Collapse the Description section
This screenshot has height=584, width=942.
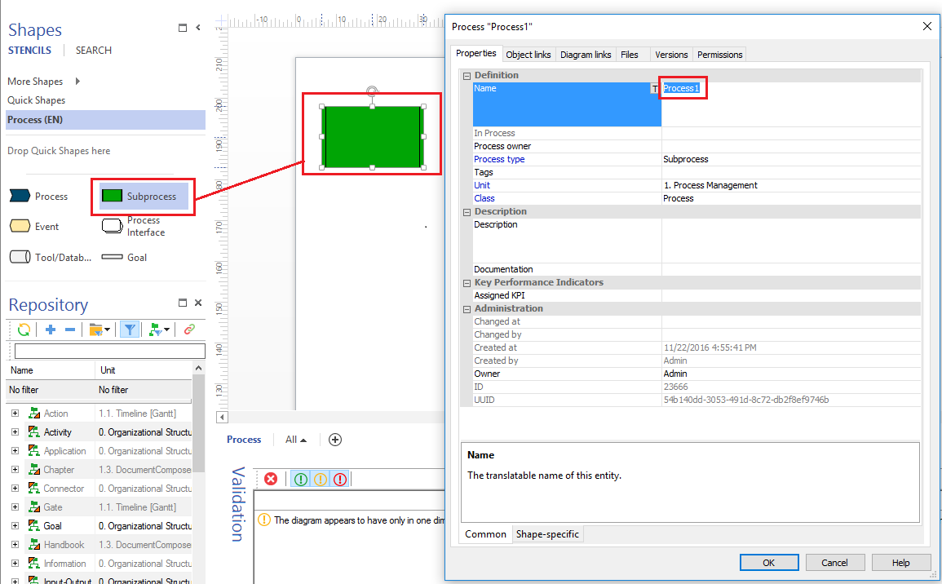point(467,212)
